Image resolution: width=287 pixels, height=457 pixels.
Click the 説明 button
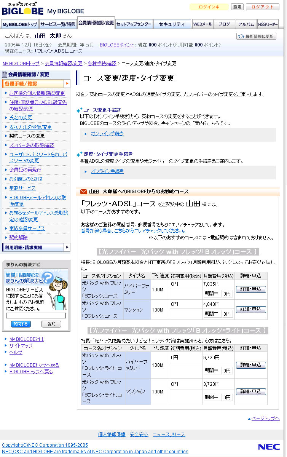(x=51, y=324)
